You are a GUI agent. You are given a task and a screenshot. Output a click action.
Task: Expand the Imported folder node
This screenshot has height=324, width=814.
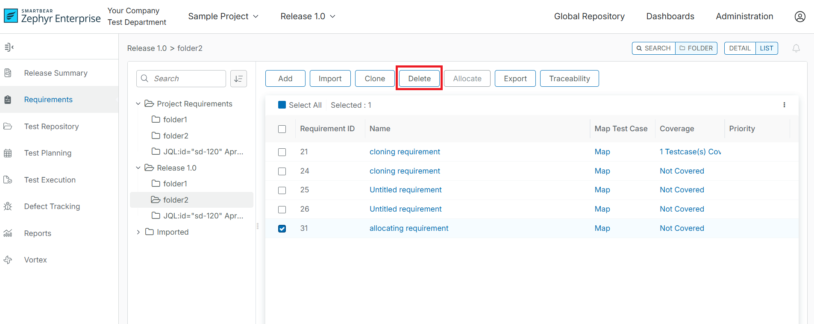tap(138, 232)
